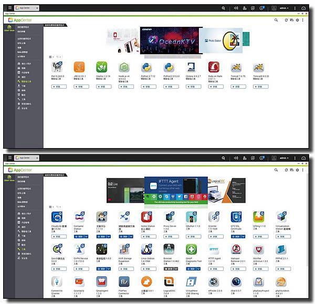This screenshot has width=315, height=304.
Task: Click the Photo Station banner in top window
Action: pos(221,40)
